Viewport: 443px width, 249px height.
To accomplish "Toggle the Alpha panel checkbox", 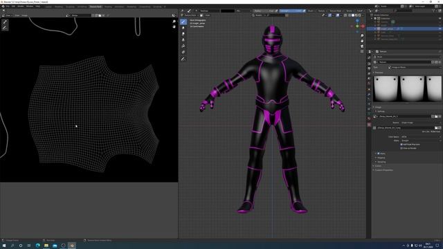I will (x=379, y=154).
